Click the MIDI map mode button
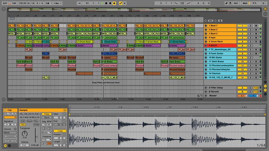Viewport: 269px width, 151px height. pos(245,3)
